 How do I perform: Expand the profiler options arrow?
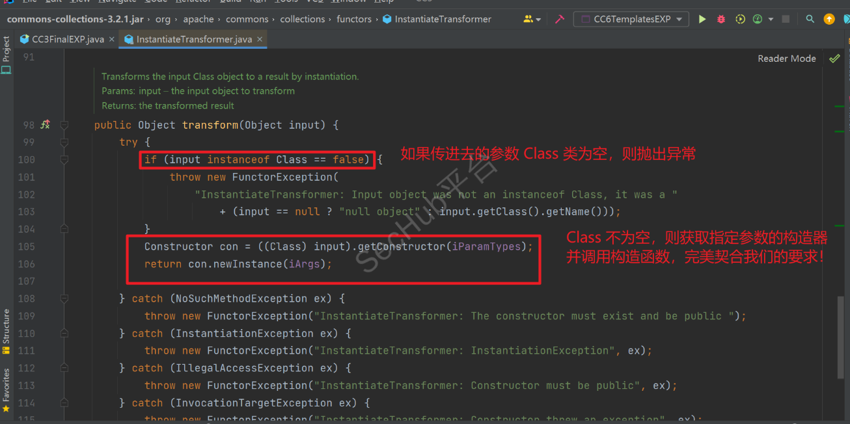click(770, 19)
